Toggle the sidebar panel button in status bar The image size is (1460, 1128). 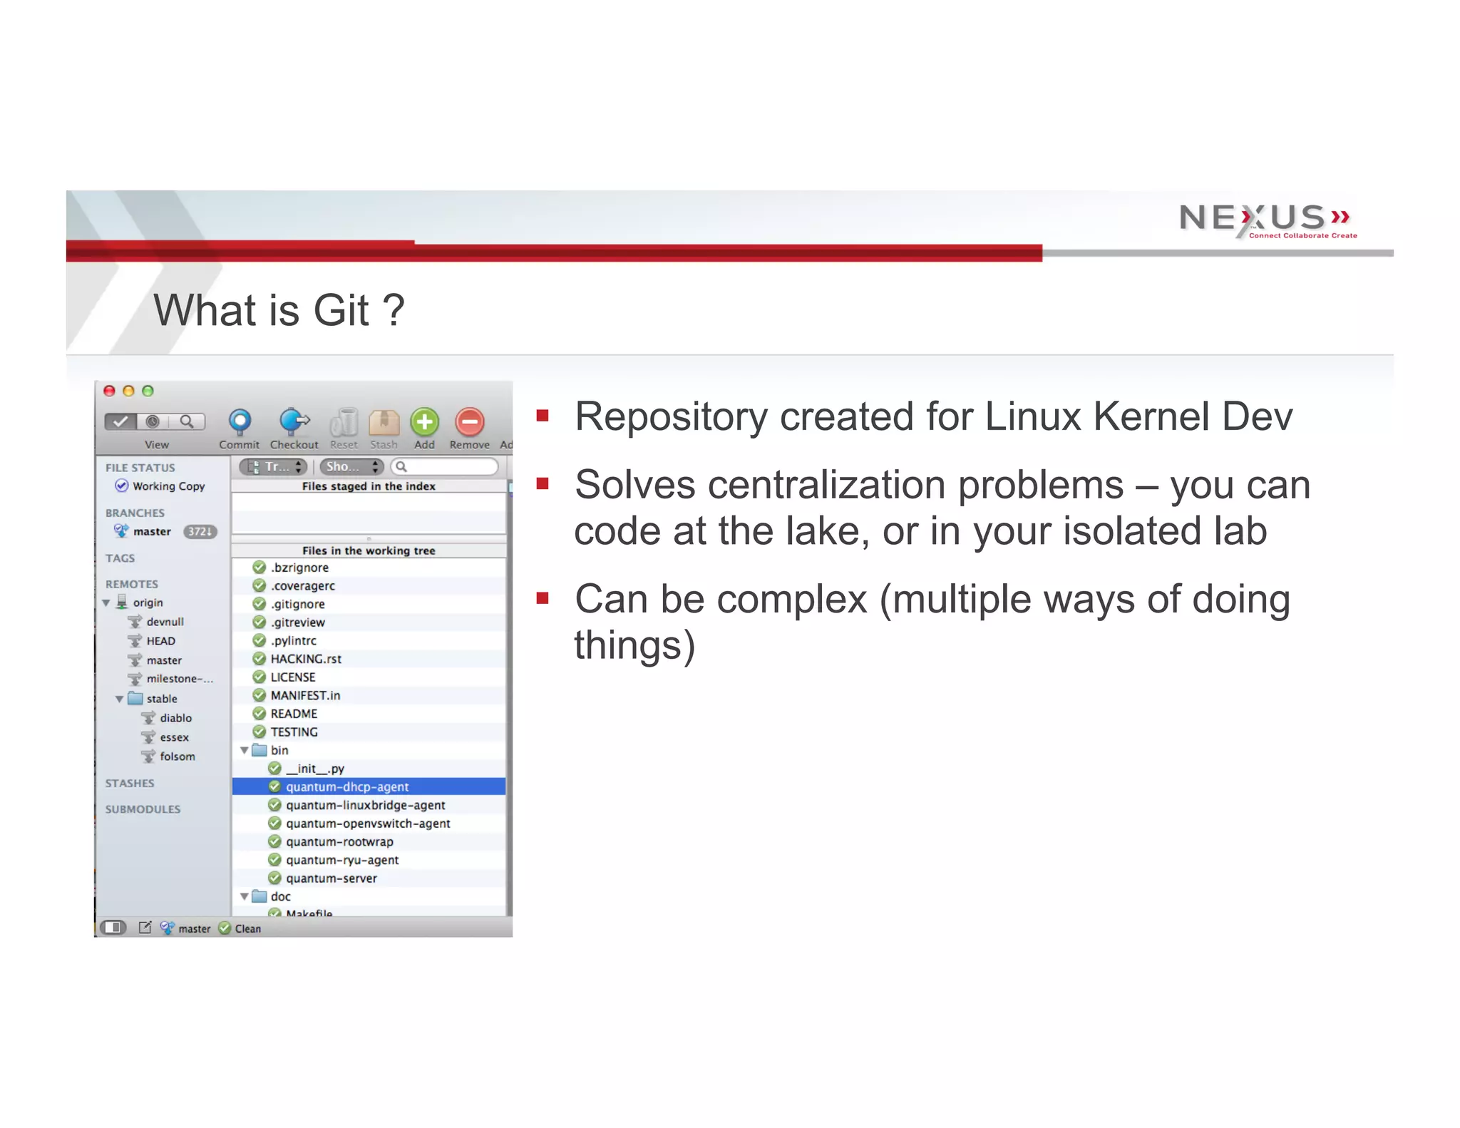pos(113,928)
